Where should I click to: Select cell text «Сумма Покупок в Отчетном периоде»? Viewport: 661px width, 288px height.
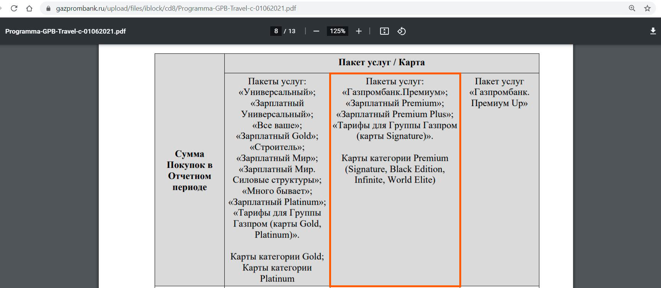(x=189, y=171)
